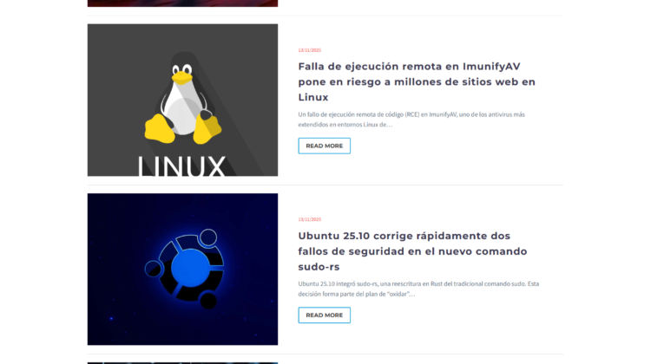Click the white LINUX lettering in thumbnail
This screenshot has width=651, height=364.
(x=181, y=166)
